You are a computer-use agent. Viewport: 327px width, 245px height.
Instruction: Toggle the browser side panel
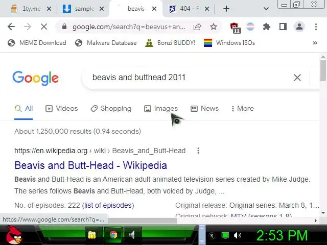[283, 27]
